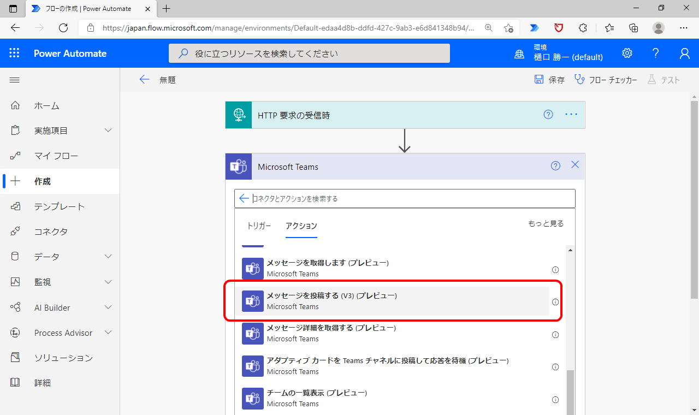Switch to the アクション tab
The image size is (699, 415).
pos(301,226)
